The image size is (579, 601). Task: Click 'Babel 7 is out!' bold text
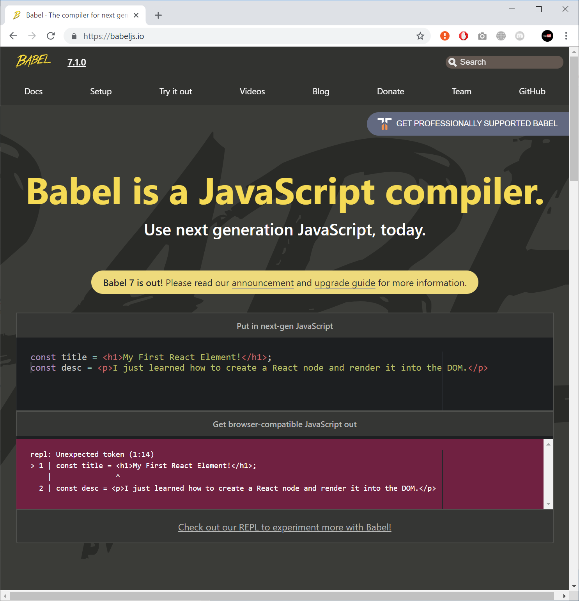[x=133, y=283]
